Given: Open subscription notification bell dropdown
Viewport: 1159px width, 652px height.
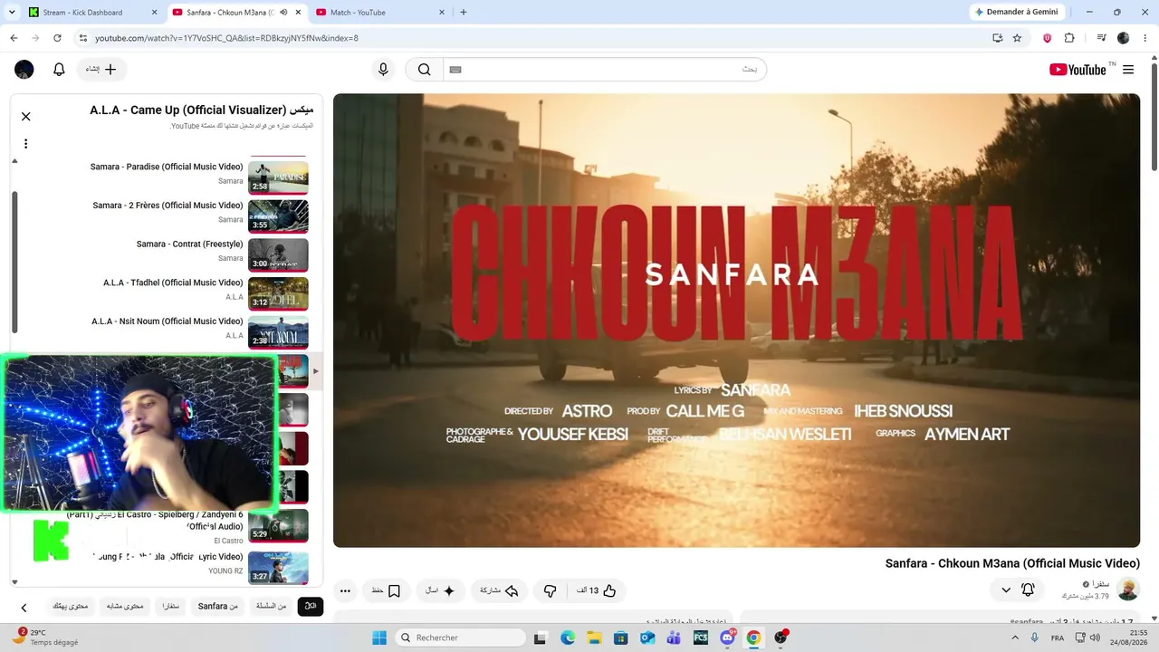Looking at the screenshot, I should coord(1018,590).
